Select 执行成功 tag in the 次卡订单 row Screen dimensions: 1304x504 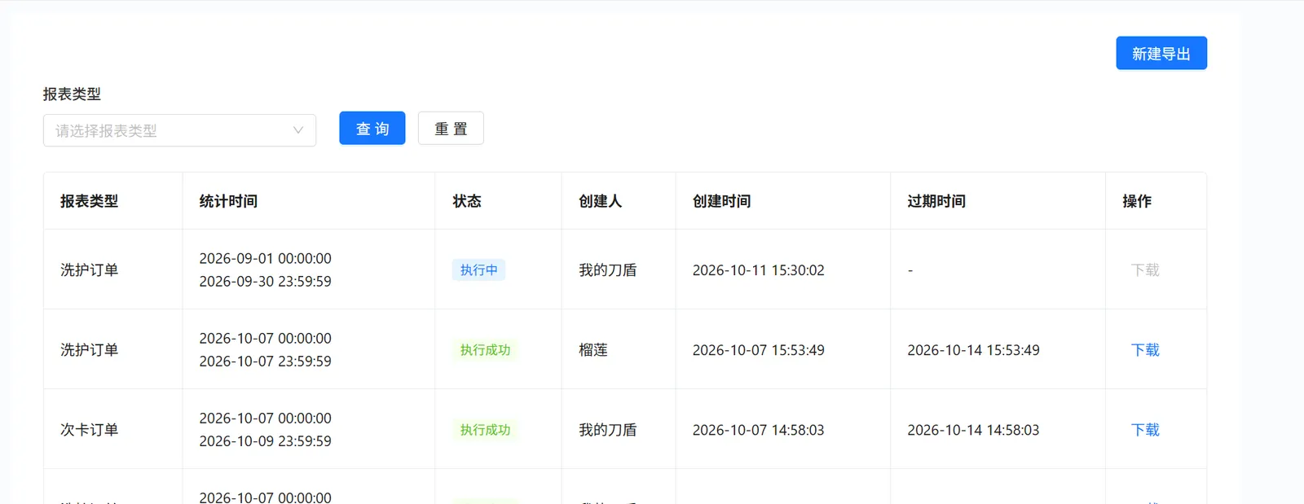pyautogui.click(x=485, y=430)
